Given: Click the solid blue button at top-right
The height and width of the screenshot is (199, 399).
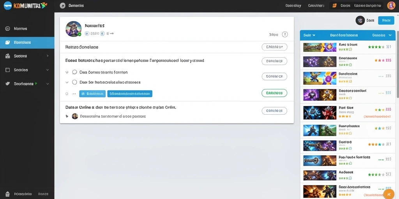Looking at the screenshot, I should tap(386, 21).
